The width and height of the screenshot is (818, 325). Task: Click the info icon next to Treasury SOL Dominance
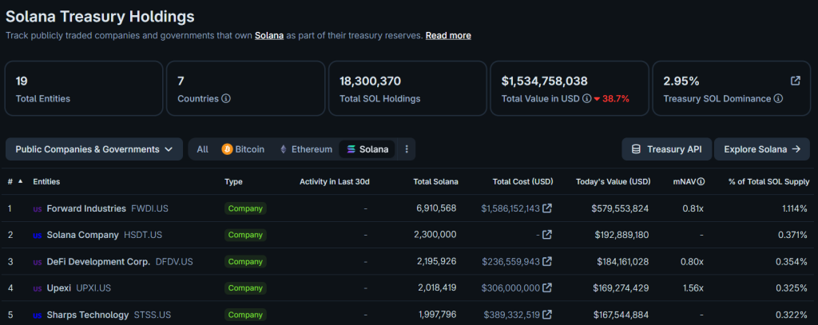778,99
